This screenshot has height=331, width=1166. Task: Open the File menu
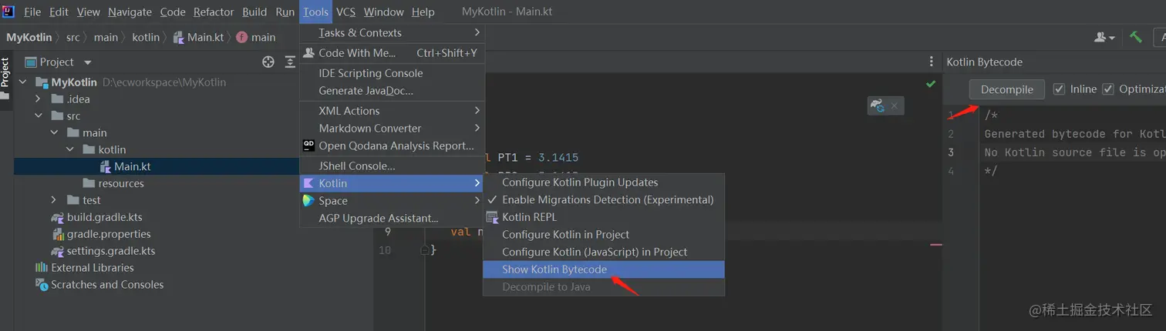tap(32, 12)
